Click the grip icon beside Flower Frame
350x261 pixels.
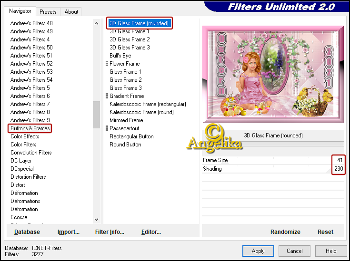107,64
